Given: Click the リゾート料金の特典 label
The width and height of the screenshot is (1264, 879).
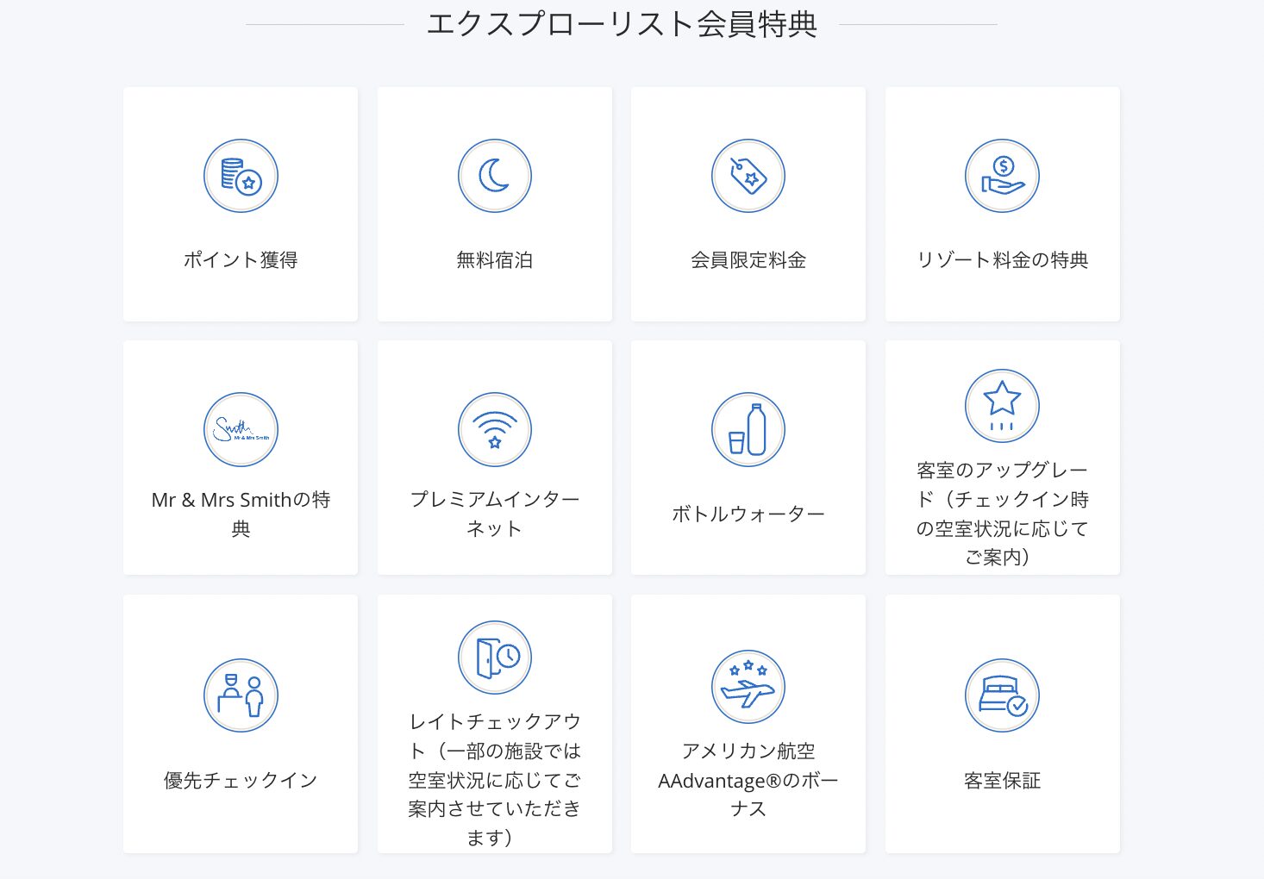Looking at the screenshot, I should tap(1002, 260).
